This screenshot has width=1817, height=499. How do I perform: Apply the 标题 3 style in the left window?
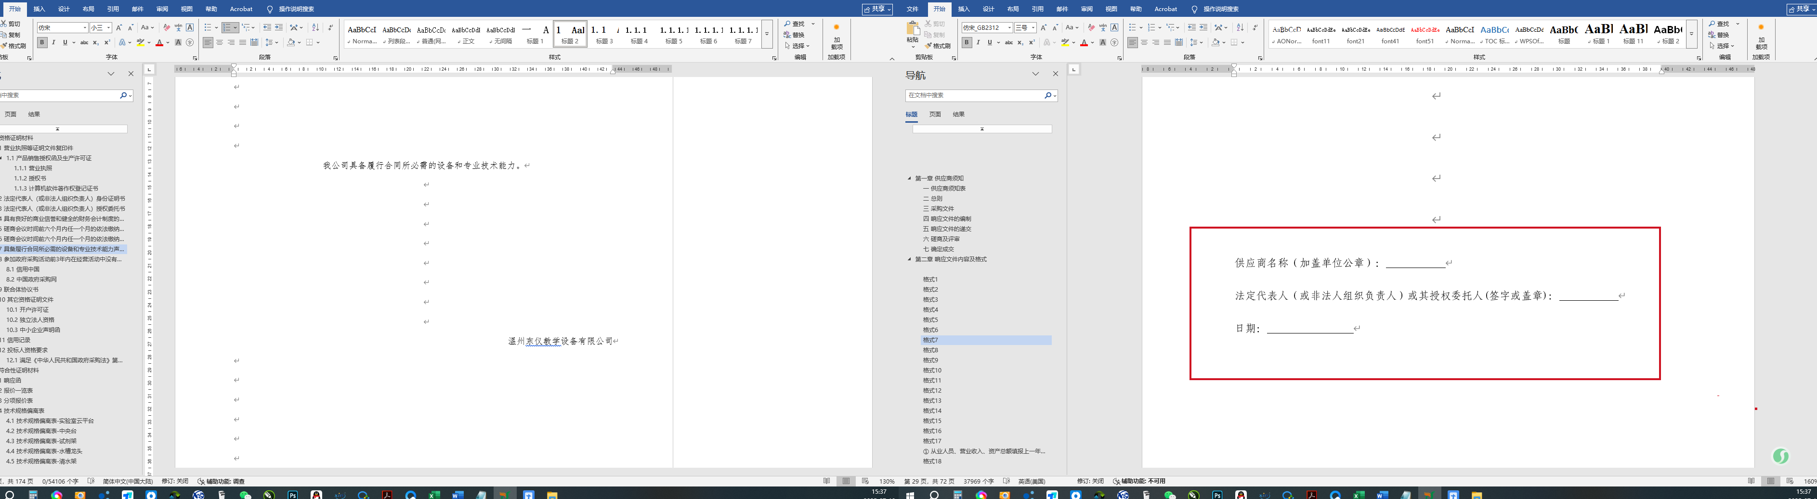tap(604, 34)
